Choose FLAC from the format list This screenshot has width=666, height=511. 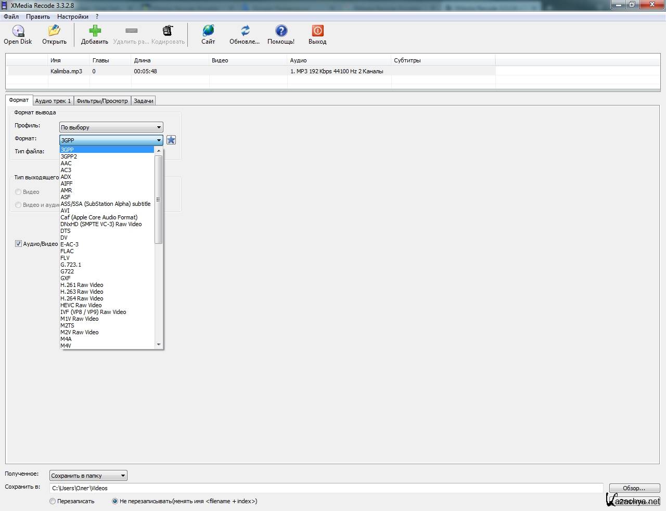pyautogui.click(x=67, y=251)
